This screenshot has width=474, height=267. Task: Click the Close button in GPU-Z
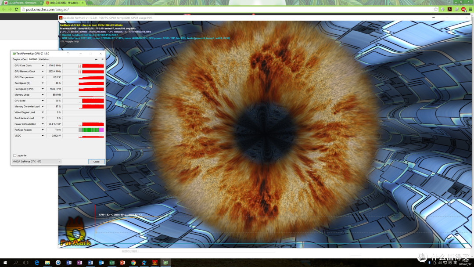coord(97,162)
